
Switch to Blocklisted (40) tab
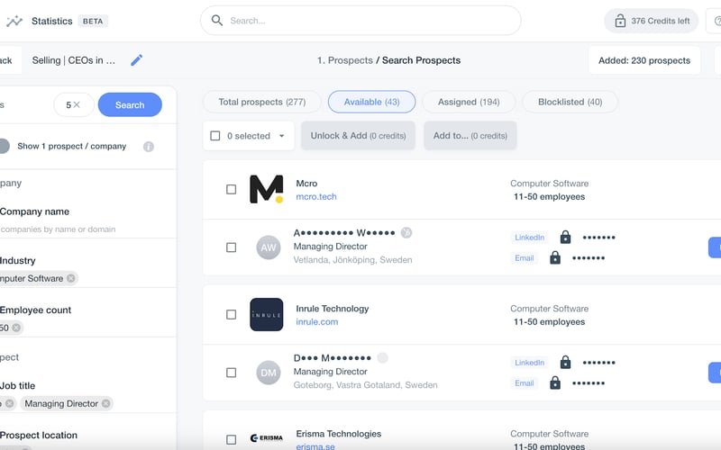tap(570, 102)
